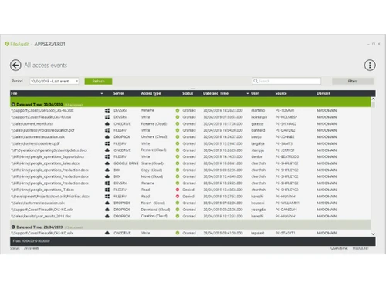Viewport: 386px width, 289px height.
Task: Click the Refresh button
Action: (x=98, y=81)
